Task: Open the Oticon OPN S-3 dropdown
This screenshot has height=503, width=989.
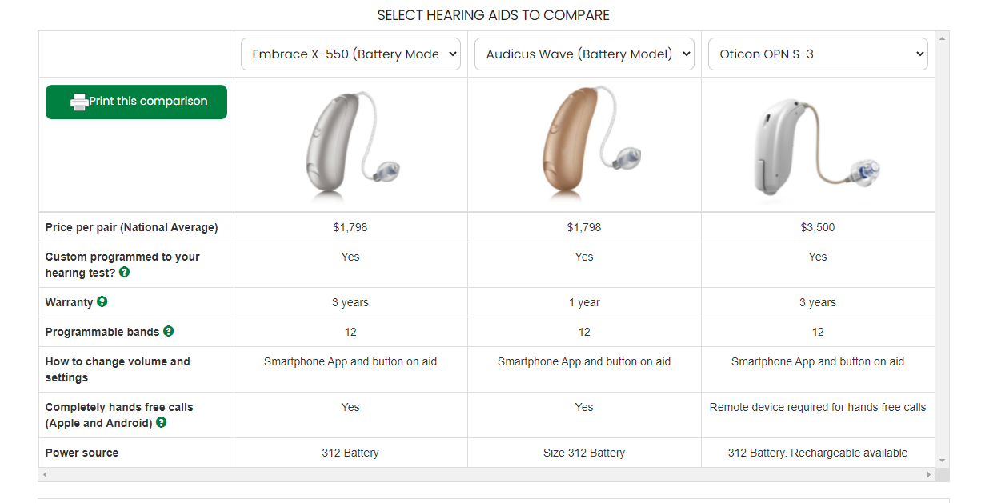Action: pos(818,54)
